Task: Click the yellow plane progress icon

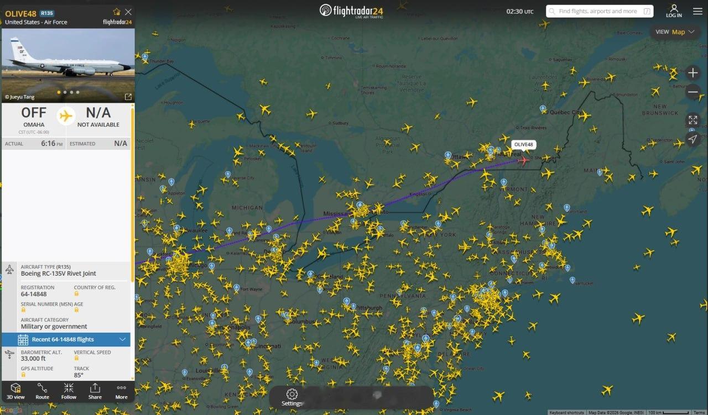Action: 66,116
